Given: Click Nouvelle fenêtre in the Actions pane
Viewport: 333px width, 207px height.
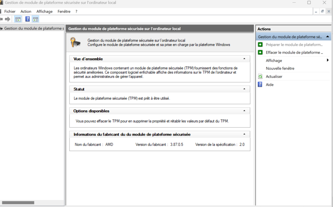Looking at the screenshot, I should (280, 68).
